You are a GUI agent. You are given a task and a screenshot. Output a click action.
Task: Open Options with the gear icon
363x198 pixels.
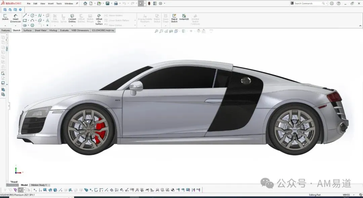(x=160, y=3)
